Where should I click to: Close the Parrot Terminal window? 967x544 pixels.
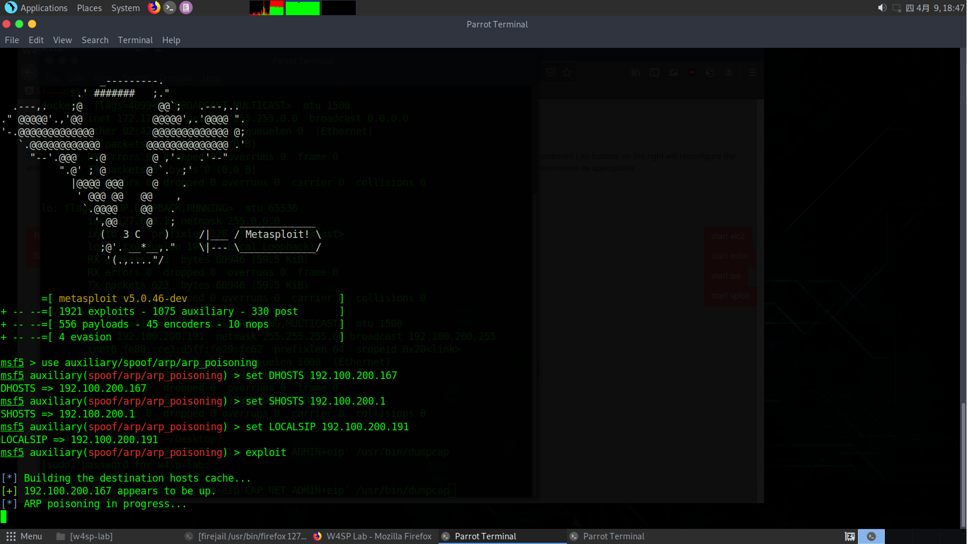pyautogui.click(x=6, y=24)
